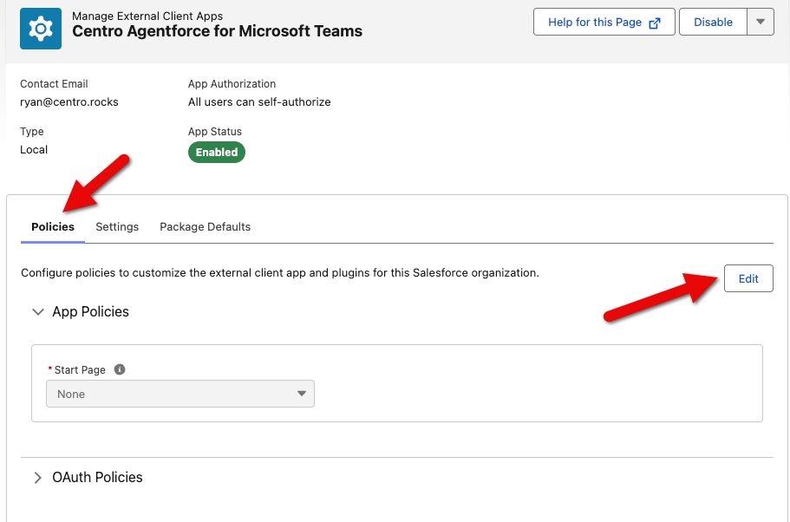Click the Manage External Client Apps label
Image resolution: width=790 pixels, height=522 pixels.
147,16
